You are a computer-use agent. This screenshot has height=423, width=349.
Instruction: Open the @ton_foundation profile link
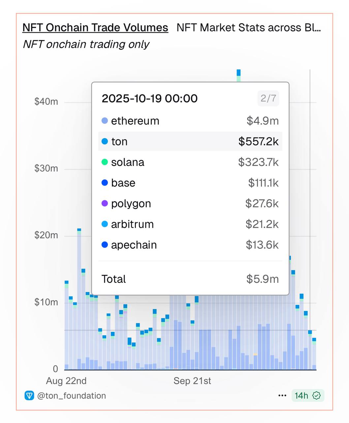pos(72,396)
